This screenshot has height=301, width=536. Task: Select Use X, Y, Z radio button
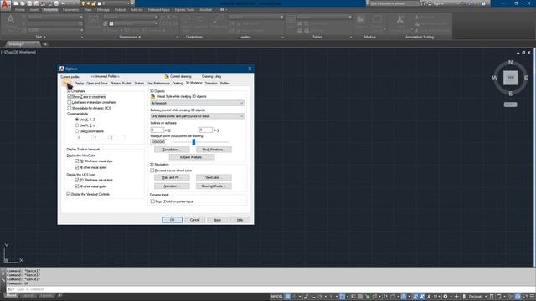77,120
